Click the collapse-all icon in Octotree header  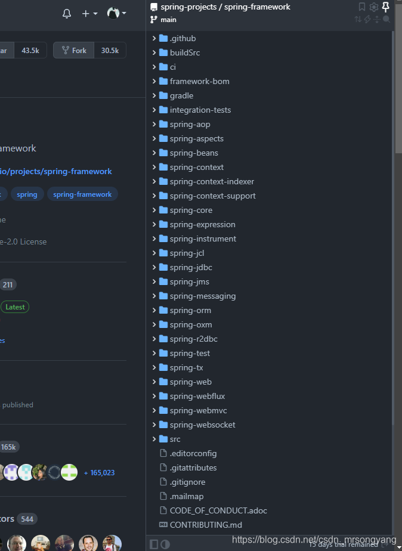pos(377,19)
